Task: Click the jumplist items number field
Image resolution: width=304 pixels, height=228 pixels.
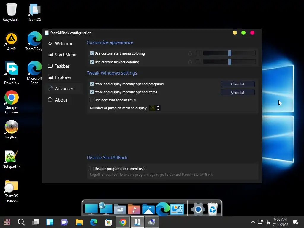Action: [x=152, y=108]
